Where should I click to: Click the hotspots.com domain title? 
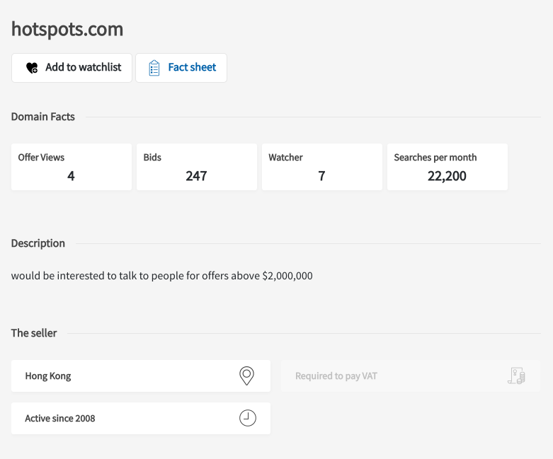point(67,29)
